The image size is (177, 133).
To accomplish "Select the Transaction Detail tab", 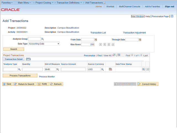I will click(x=14, y=59).
